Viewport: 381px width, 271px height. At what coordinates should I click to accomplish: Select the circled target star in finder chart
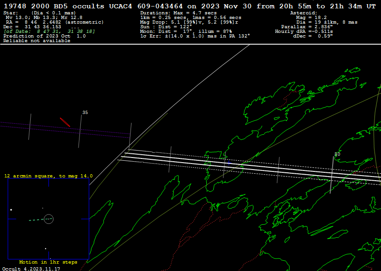[x=49, y=219]
